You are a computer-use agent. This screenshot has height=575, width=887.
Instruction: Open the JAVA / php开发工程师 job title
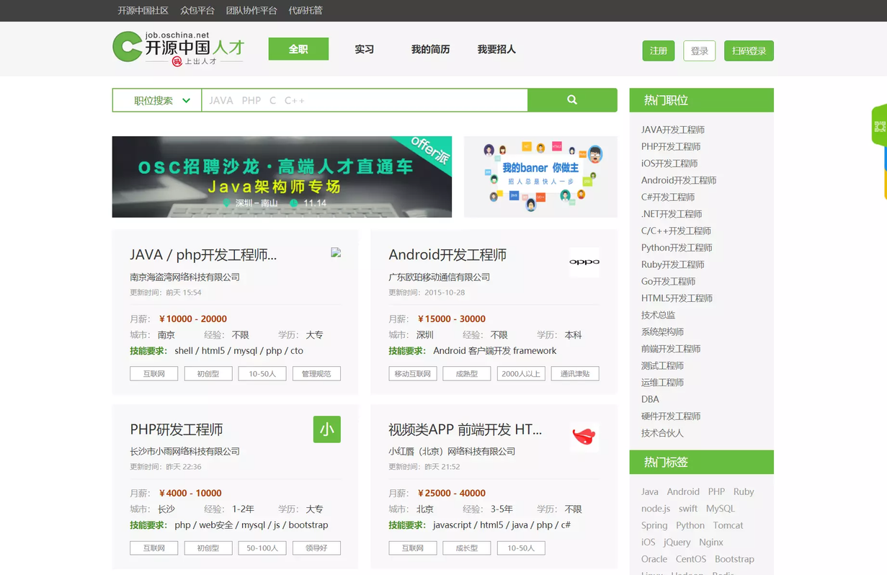203,254
